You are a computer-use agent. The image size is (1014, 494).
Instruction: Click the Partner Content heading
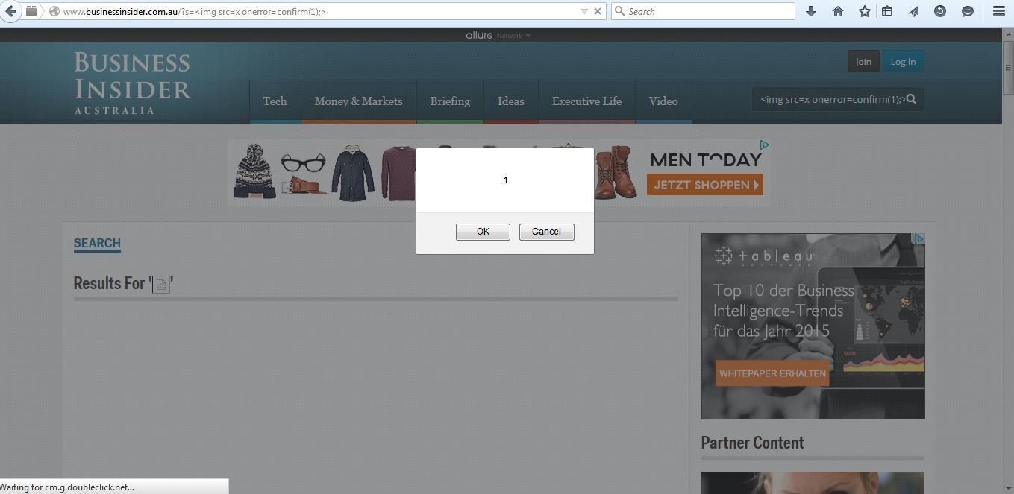(752, 443)
